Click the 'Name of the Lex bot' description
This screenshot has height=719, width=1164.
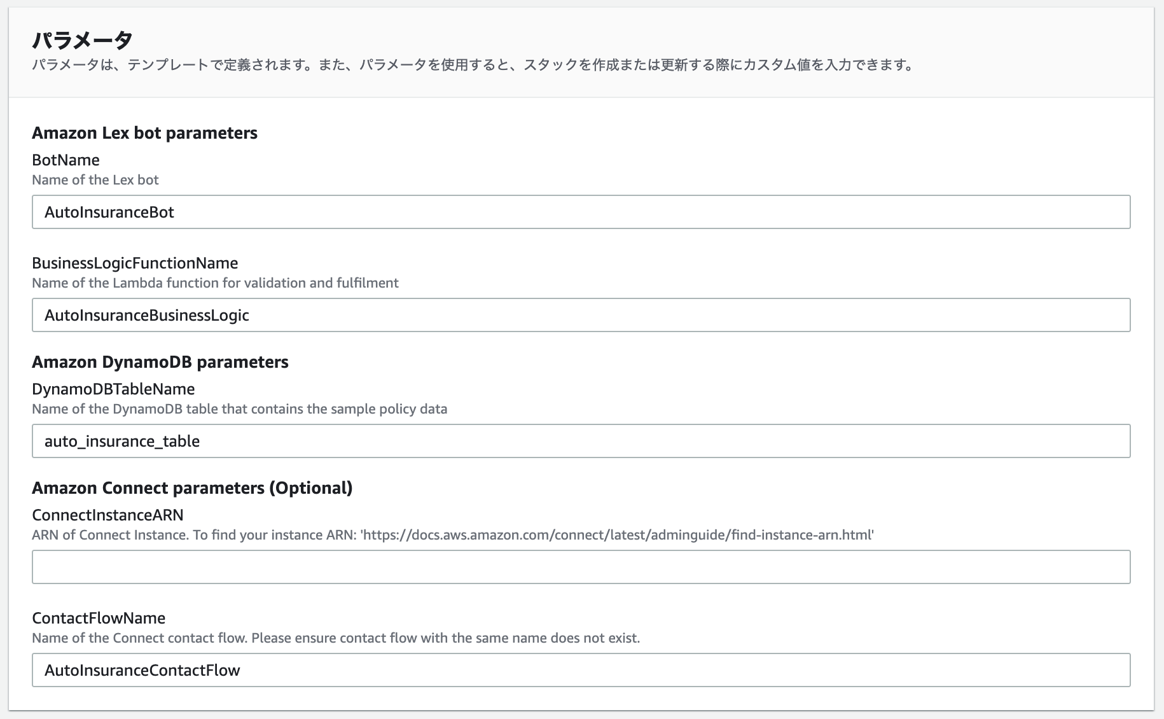click(95, 180)
